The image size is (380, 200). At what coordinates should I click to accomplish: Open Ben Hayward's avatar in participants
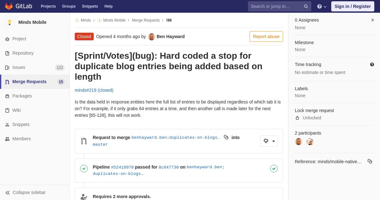(x=299, y=142)
